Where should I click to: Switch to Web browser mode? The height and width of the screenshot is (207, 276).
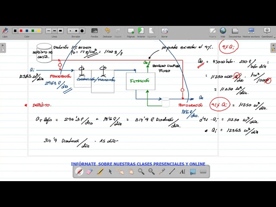(223, 31)
